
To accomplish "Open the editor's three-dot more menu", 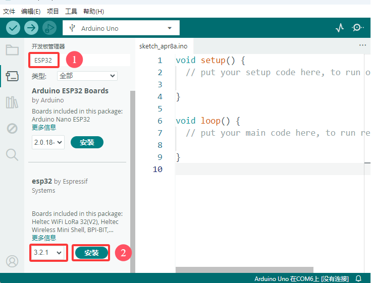I will pyautogui.click(x=362, y=45).
